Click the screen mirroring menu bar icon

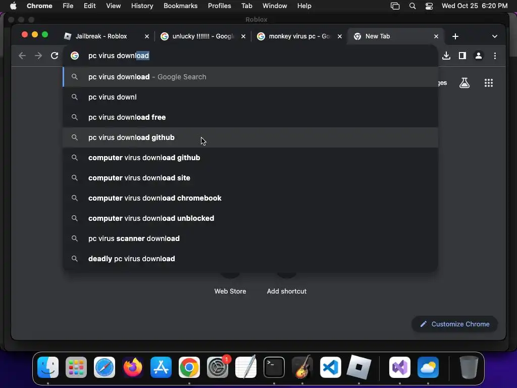pos(395,6)
